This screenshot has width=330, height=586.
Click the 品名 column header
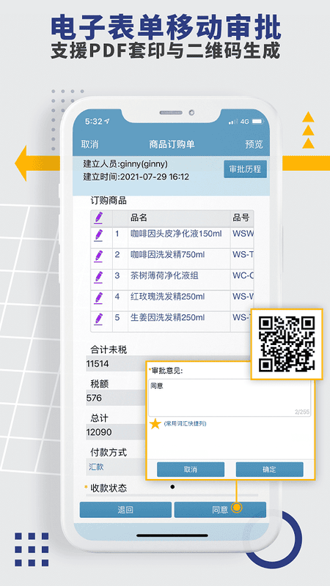point(139,218)
